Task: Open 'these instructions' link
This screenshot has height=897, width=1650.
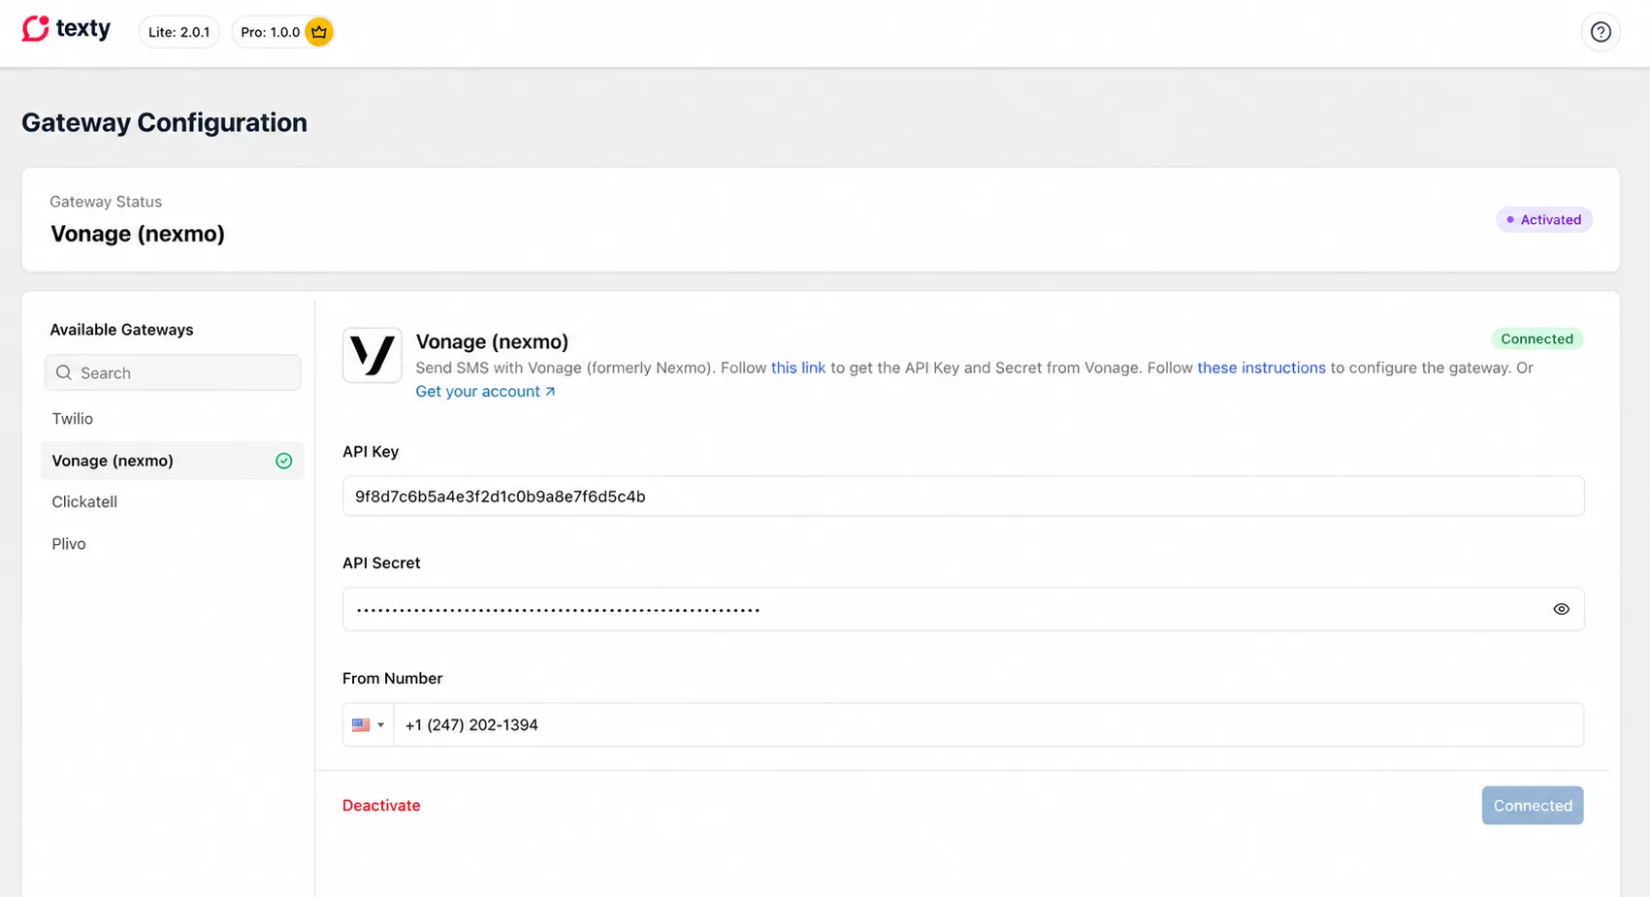Action: pyautogui.click(x=1261, y=368)
